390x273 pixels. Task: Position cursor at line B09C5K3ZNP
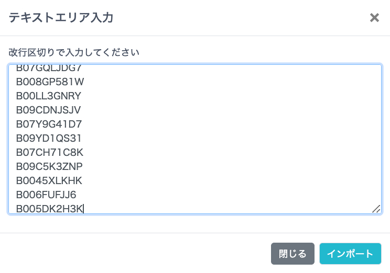(49, 166)
